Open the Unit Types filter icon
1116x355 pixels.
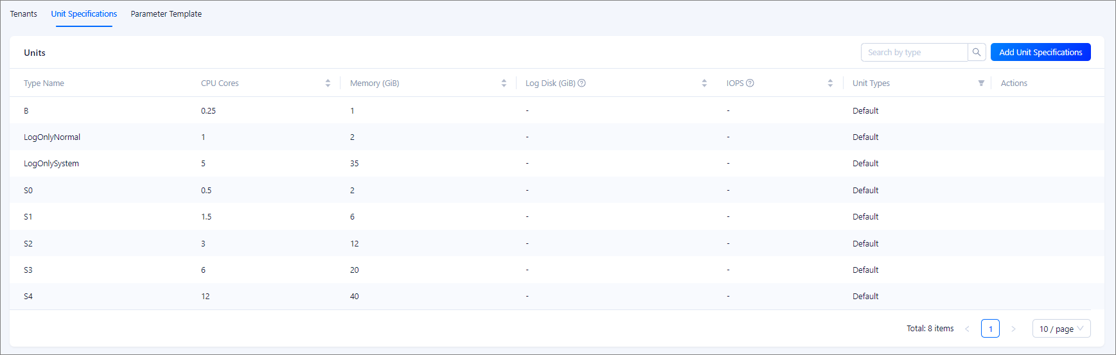(981, 83)
